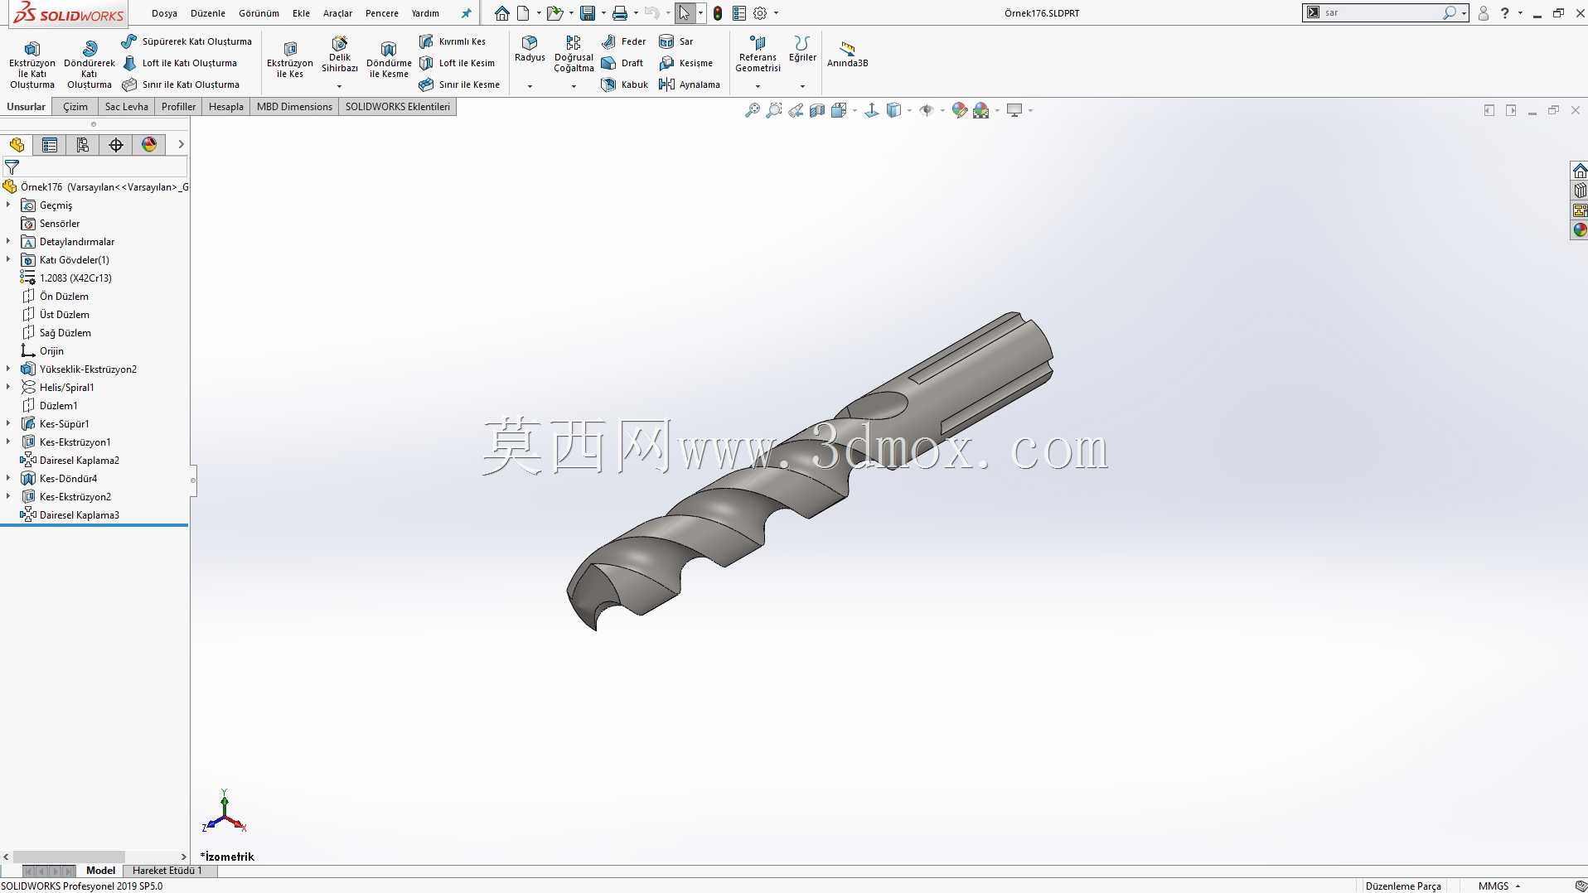This screenshot has width=1588, height=893.
Task: Select the Kesişme intersect tool
Action: point(686,63)
